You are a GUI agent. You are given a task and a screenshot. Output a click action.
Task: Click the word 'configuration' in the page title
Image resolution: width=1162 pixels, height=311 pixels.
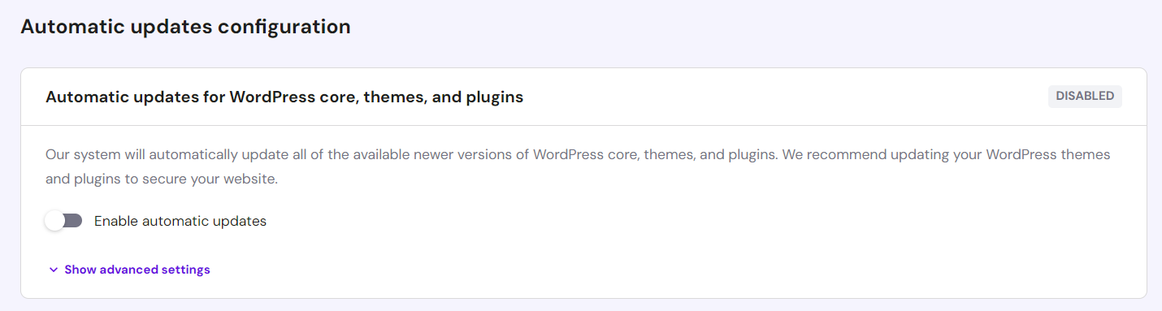point(284,27)
